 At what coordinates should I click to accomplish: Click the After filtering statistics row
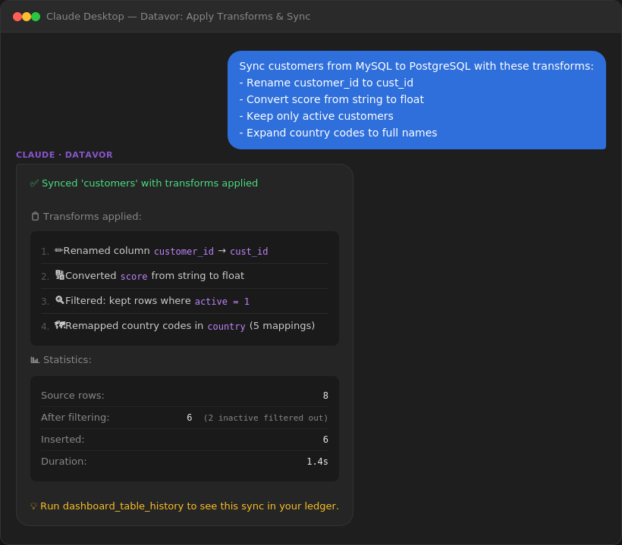[184, 418]
